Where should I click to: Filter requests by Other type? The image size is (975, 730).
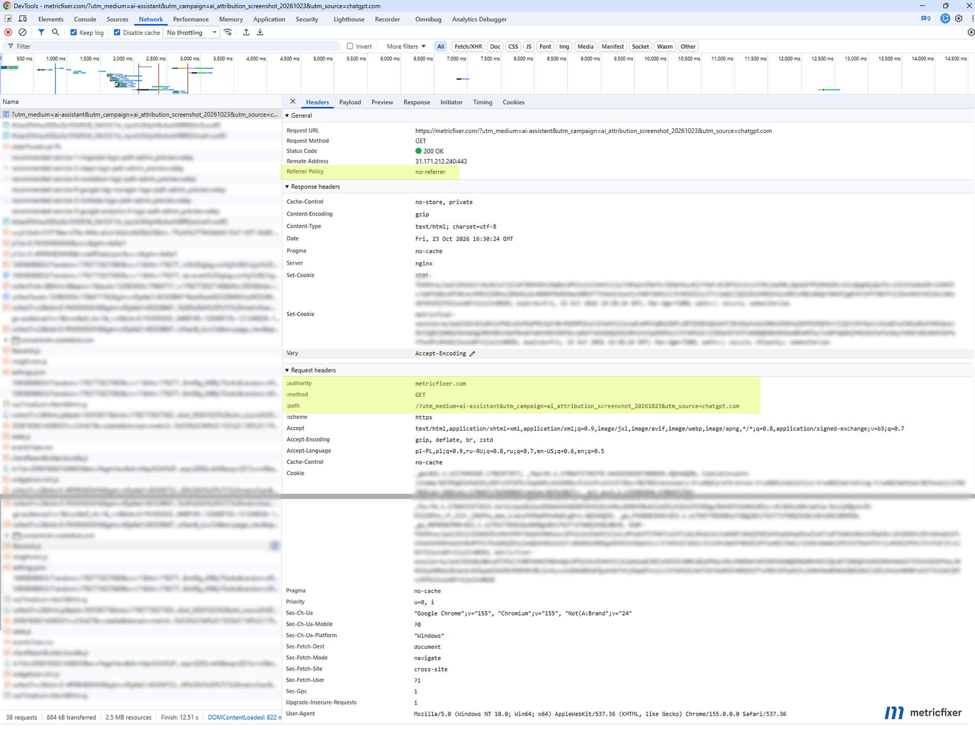coord(688,46)
